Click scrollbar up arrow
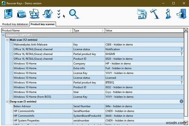 (186, 30)
